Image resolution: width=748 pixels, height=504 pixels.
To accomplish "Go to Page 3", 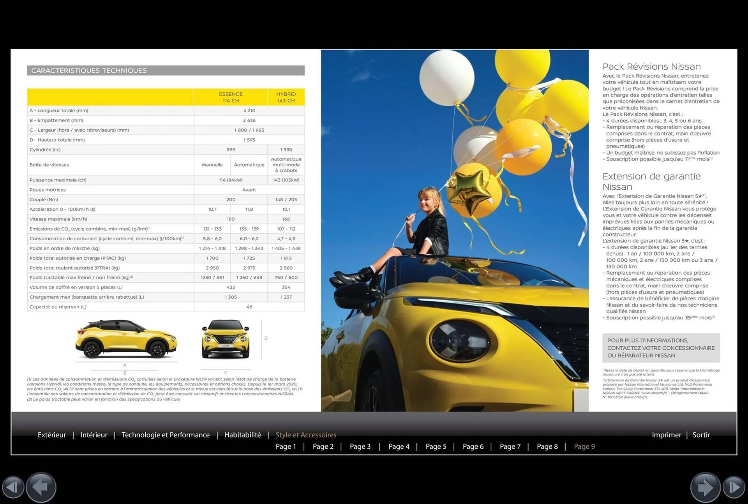I will coord(360,446).
